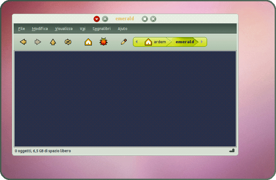
Task: Reload the current folder
Action: [x=68, y=42]
